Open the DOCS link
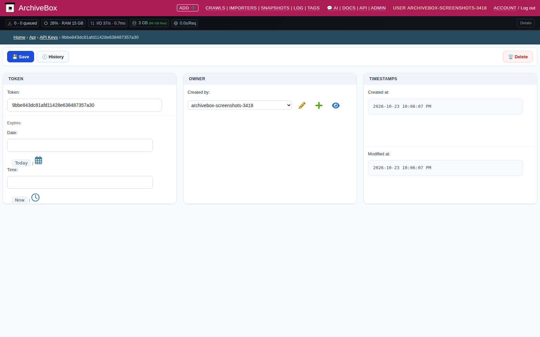Viewport: 540px width, 337px height. coord(349,8)
